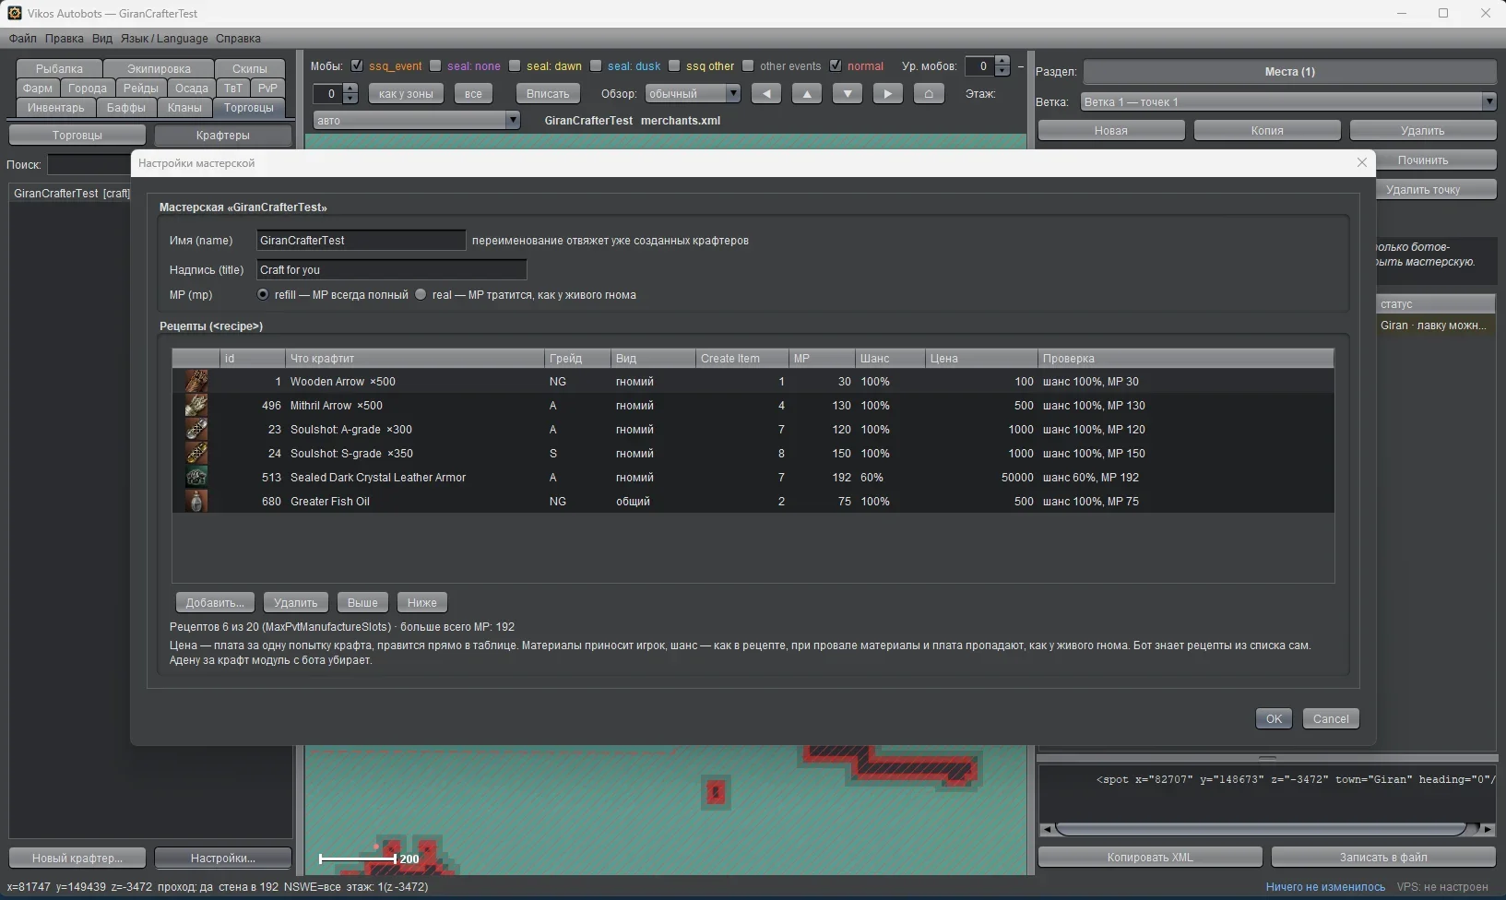Click the home view button in the toolbar
Image resolution: width=1506 pixels, height=900 pixels.
[x=929, y=93]
